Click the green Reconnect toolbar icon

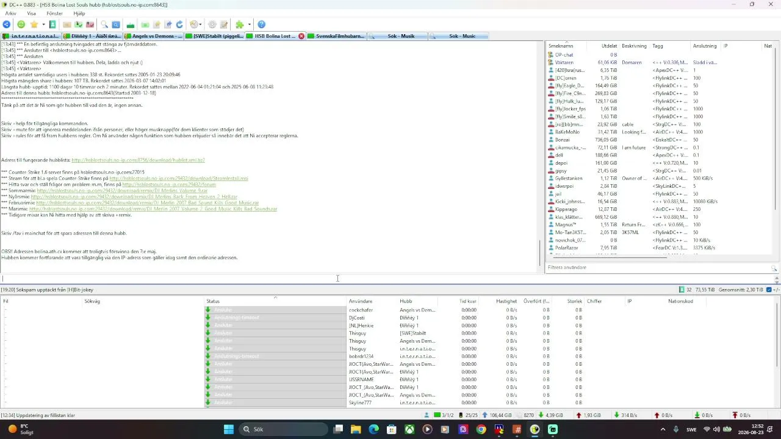point(21,24)
